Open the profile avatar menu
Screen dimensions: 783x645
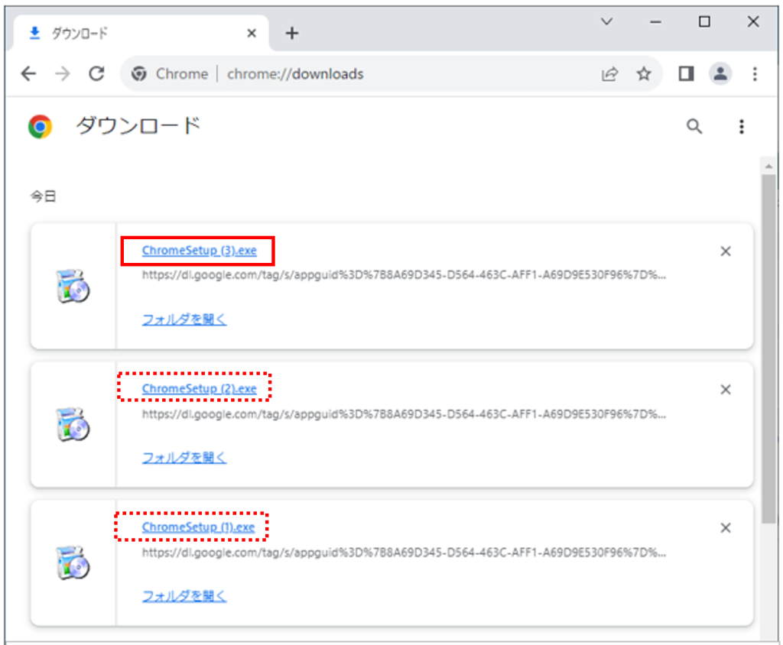click(x=720, y=74)
